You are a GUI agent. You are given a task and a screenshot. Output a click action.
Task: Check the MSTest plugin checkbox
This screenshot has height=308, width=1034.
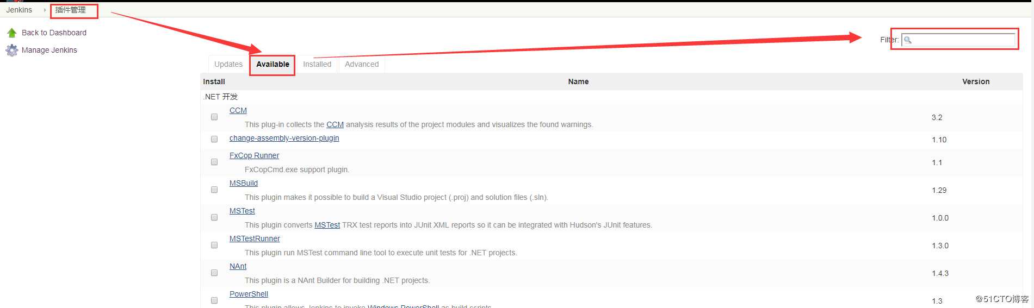[214, 217]
